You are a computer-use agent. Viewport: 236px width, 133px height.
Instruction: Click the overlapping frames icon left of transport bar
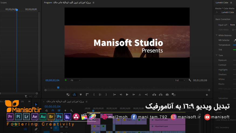coord(68,95)
